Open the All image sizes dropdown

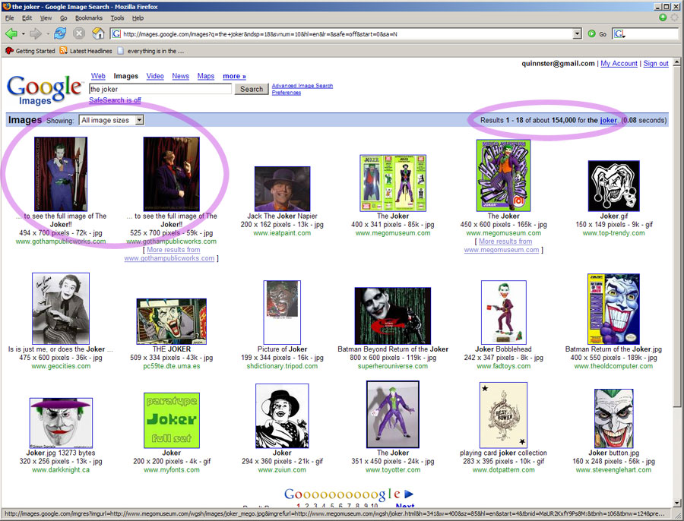111,120
